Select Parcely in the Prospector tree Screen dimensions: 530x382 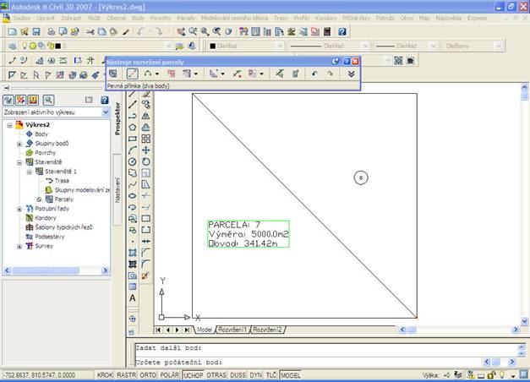tap(64, 199)
